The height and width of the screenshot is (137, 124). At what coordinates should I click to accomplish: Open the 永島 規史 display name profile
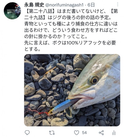[x=34, y=5]
